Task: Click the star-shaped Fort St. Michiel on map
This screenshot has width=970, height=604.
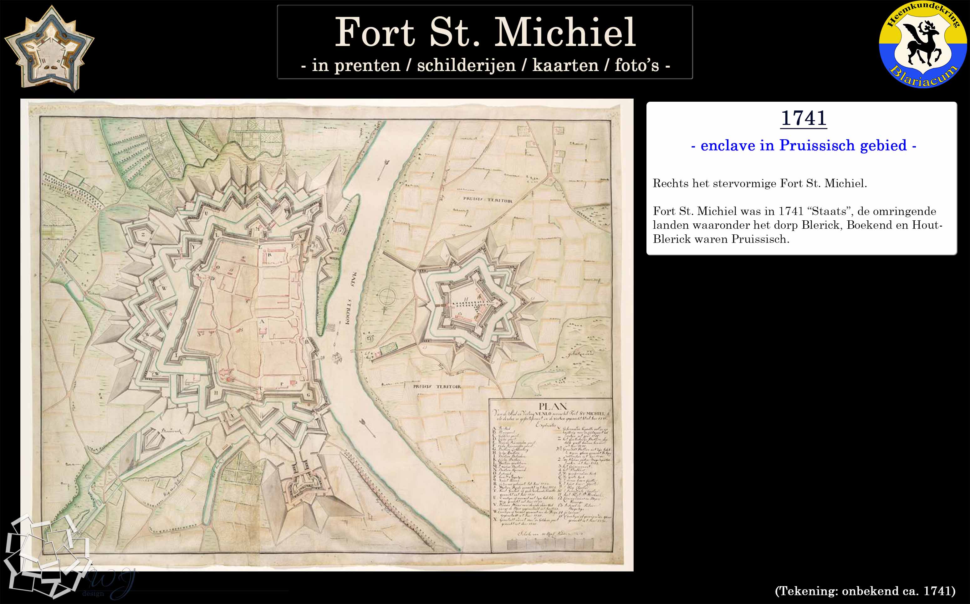Action: coord(469,305)
